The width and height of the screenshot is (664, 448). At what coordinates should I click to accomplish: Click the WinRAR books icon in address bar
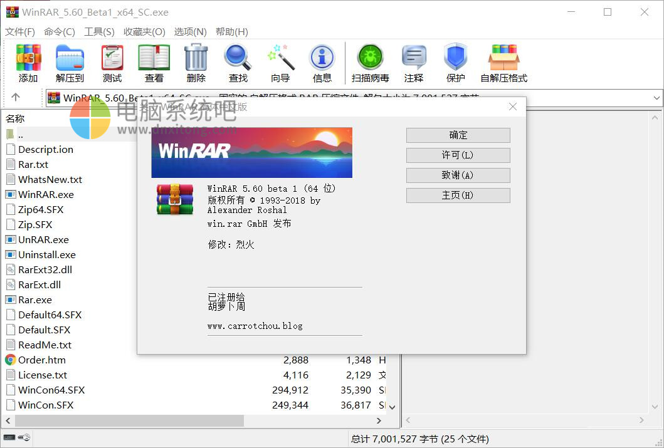tap(54, 98)
